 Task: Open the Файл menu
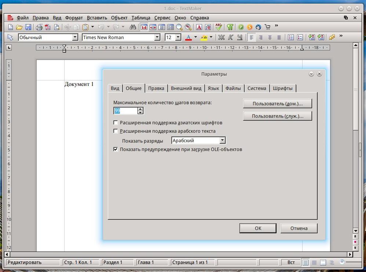click(23, 18)
